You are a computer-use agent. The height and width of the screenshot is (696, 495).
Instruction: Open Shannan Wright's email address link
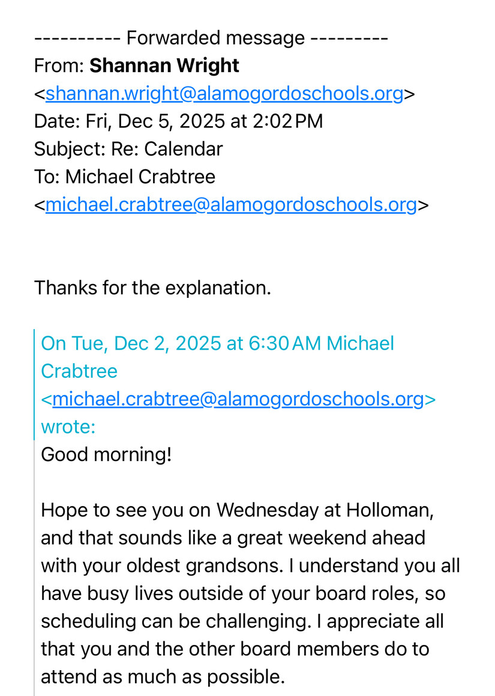coord(224,94)
